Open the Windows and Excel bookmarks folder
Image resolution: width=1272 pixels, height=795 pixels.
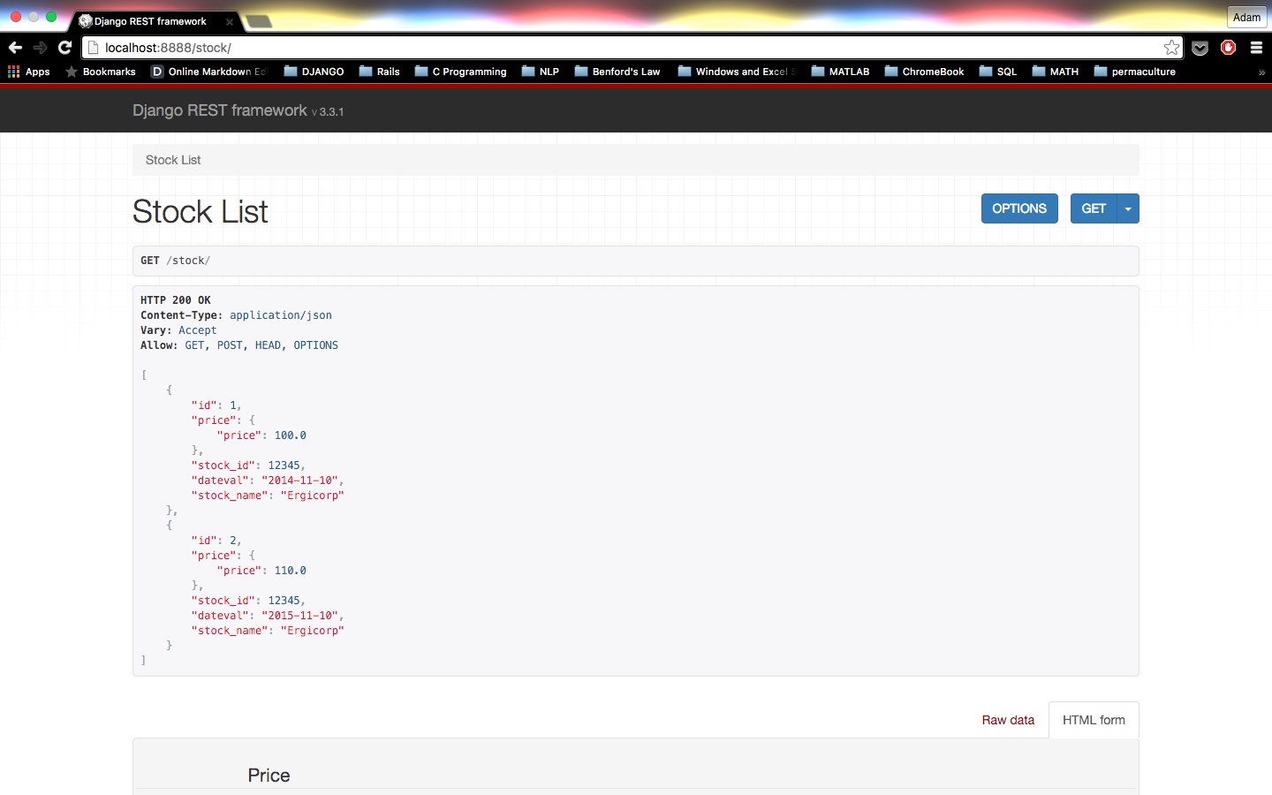point(737,72)
